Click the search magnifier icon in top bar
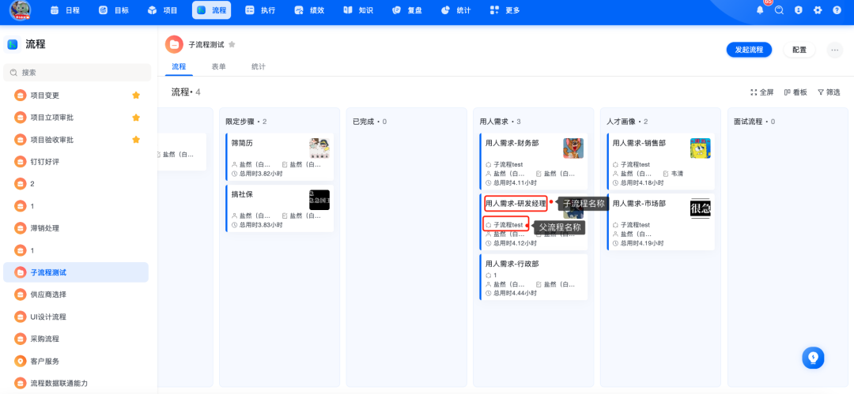This screenshot has height=394, width=854. [780, 10]
